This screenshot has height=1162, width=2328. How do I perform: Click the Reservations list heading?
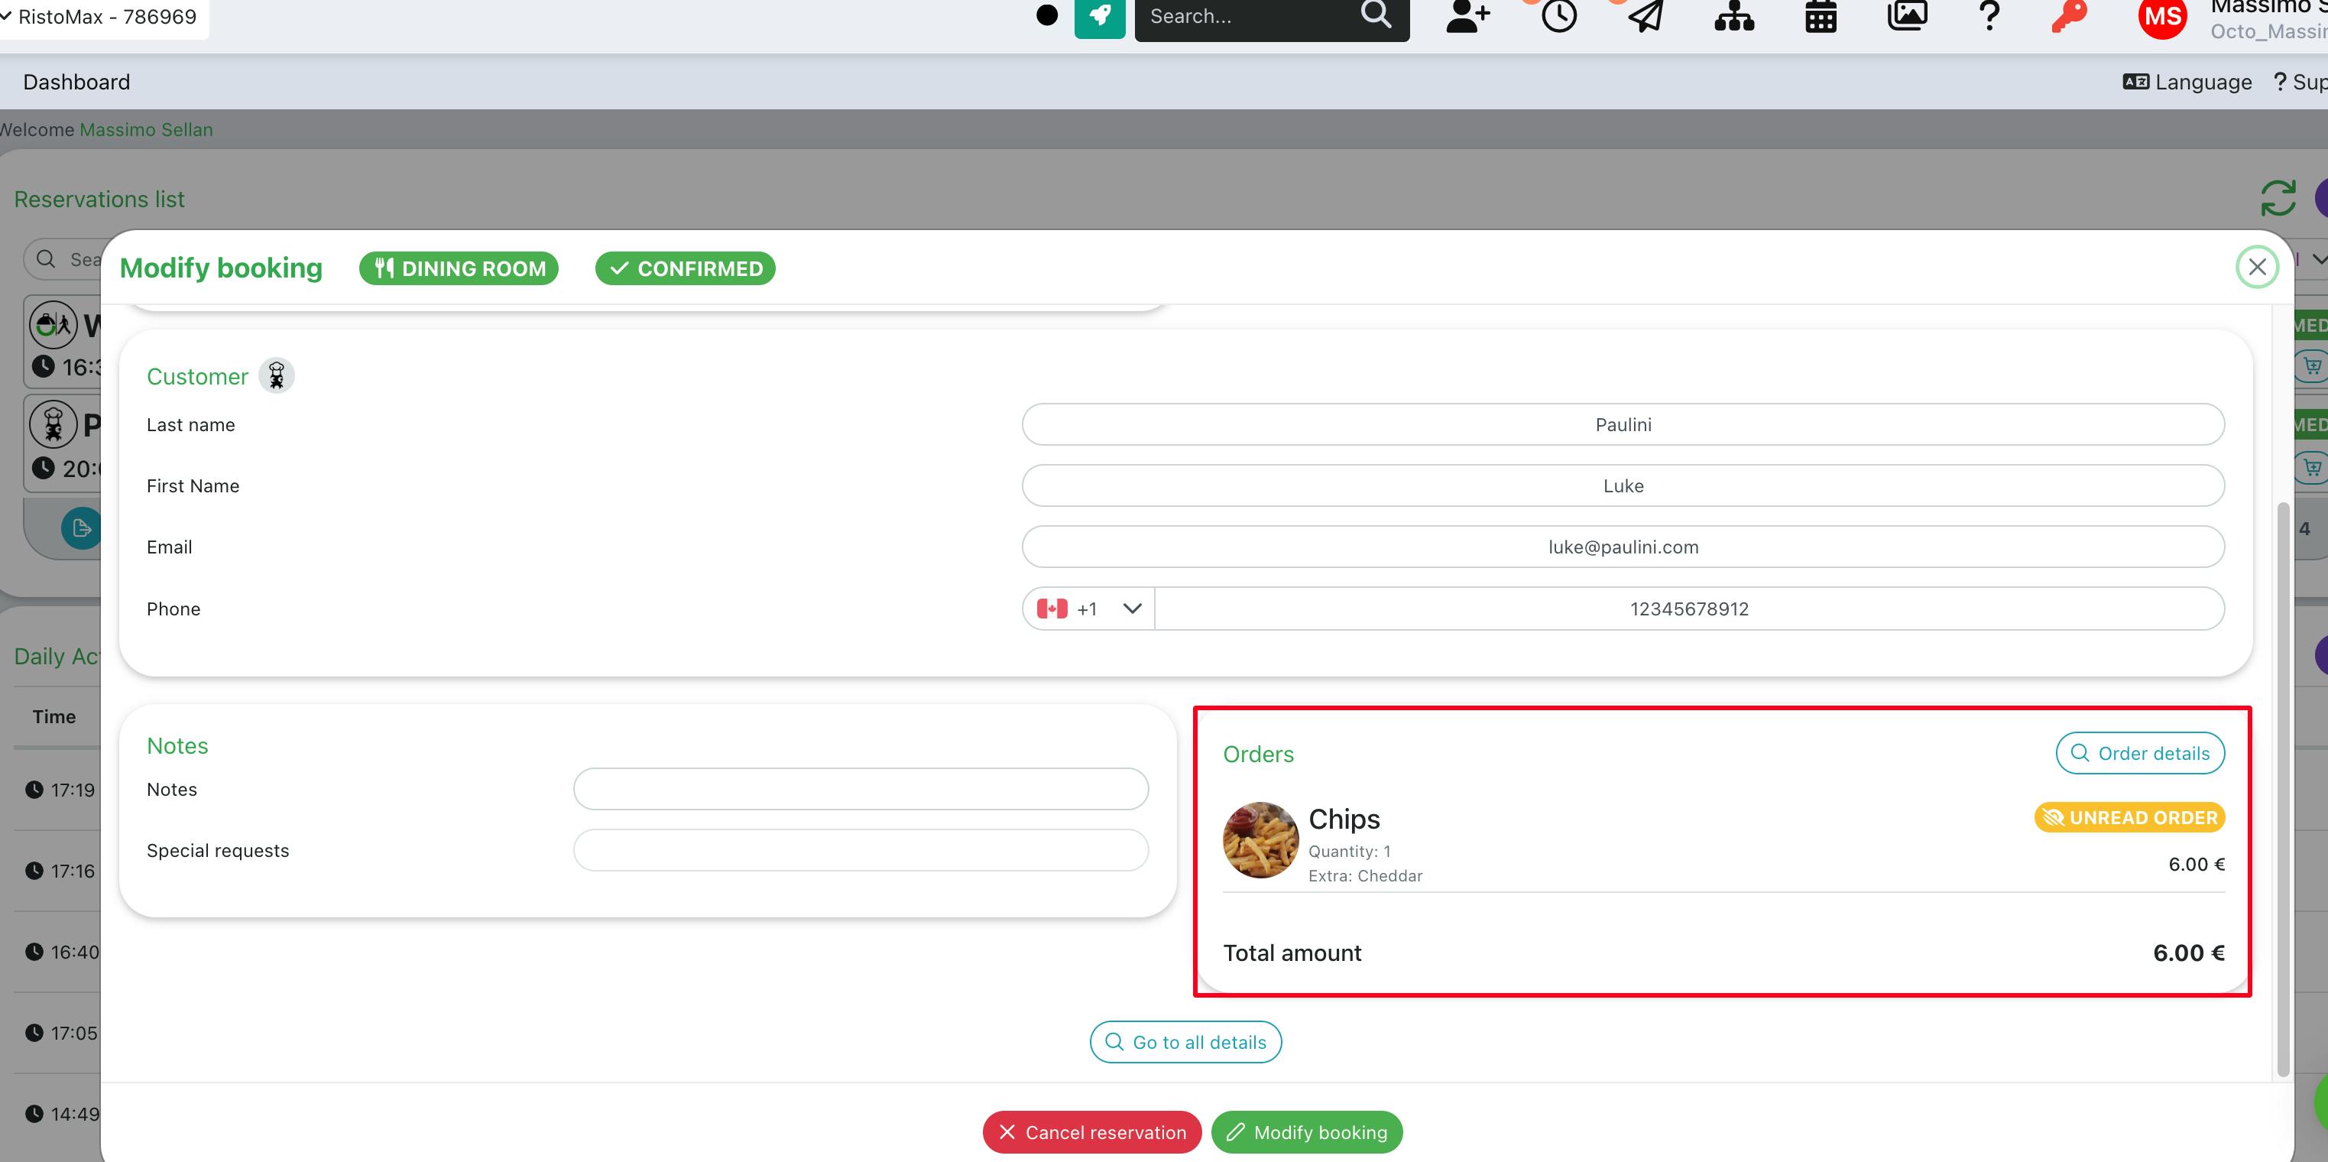[99, 199]
